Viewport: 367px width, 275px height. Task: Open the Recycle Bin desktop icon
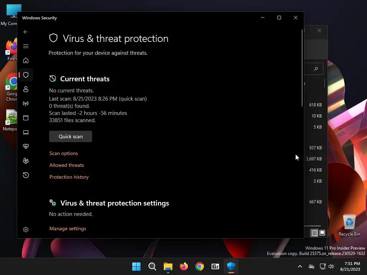(349, 226)
